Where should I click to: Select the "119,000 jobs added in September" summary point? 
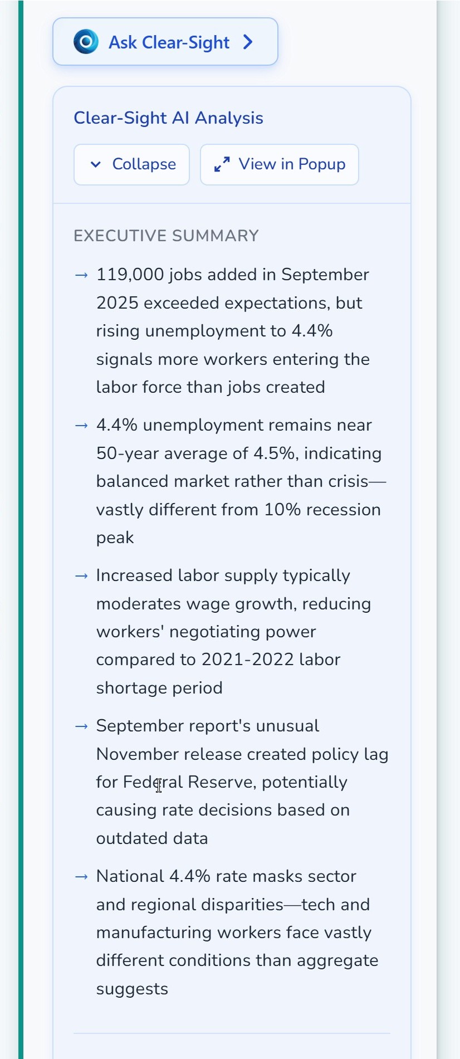[232, 331]
